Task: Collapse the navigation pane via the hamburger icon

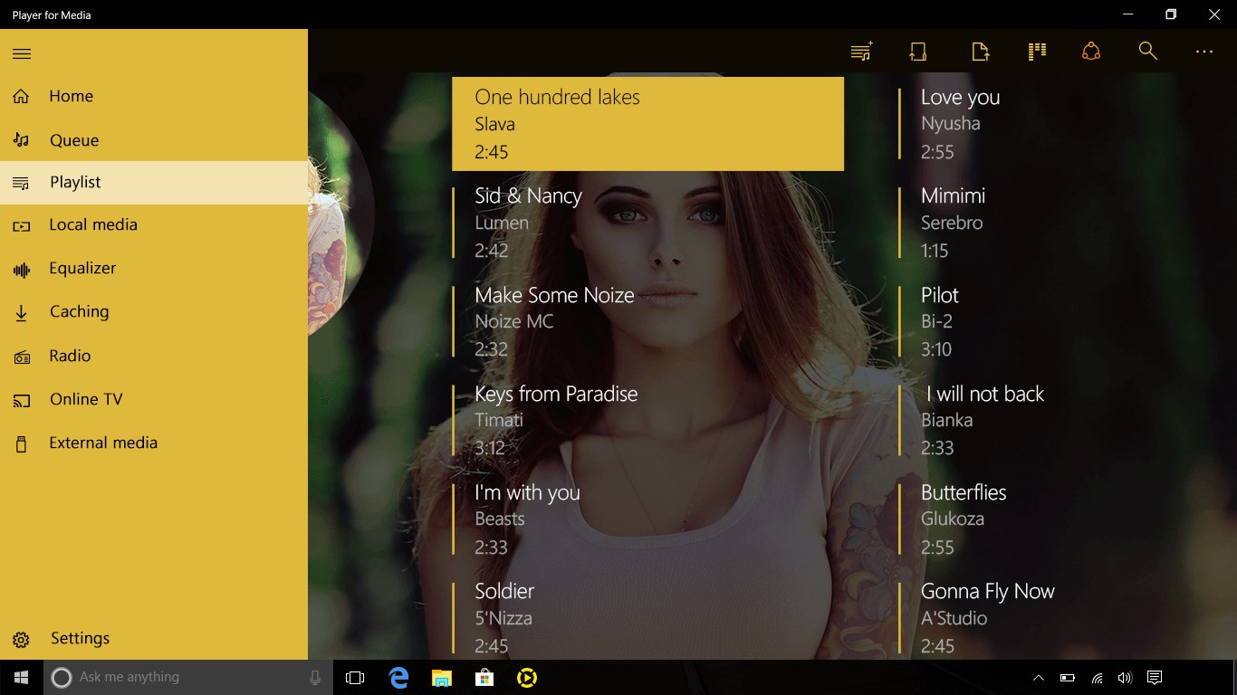Action: click(22, 52)
